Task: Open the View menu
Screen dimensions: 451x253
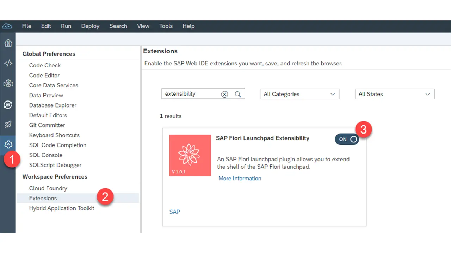Action: click(143, 26)
